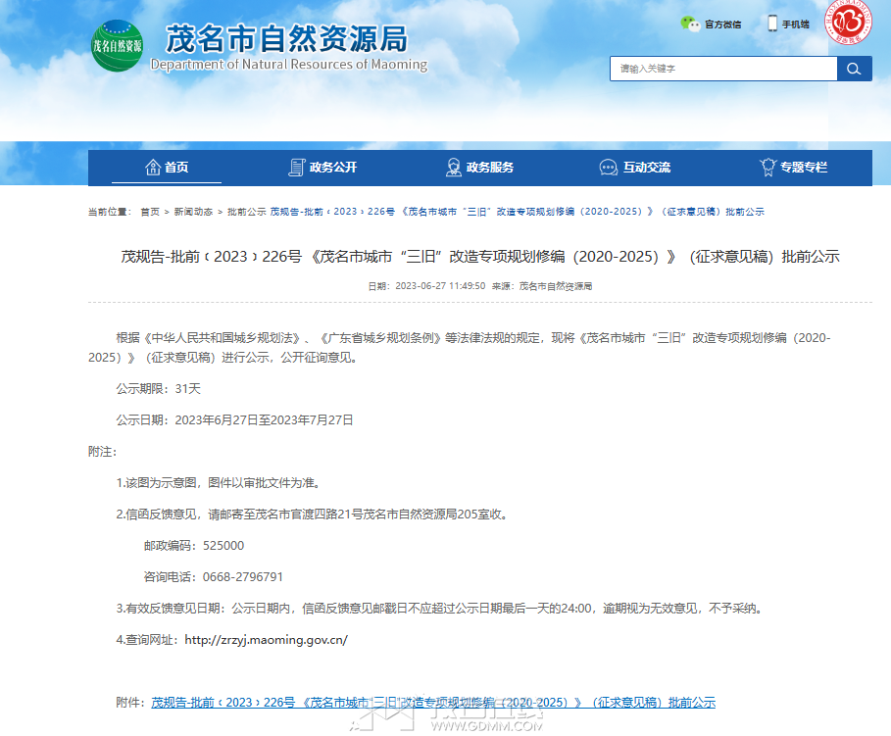Image resolution: width=891 pixels, height=736 pixels.
Task: Click the current page title in the breadcrumb
Action: (518, 212)
